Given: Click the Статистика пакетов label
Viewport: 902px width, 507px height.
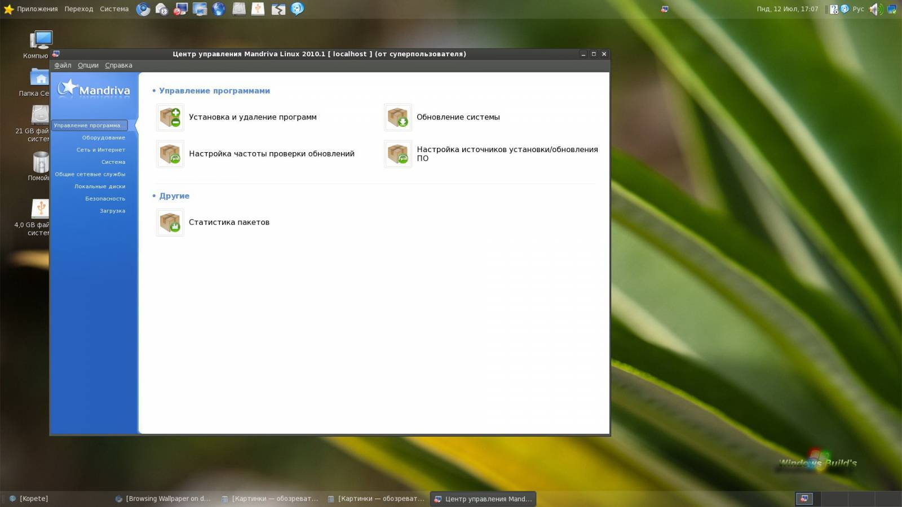Looking at the screenshot, I should coord(229,223).
